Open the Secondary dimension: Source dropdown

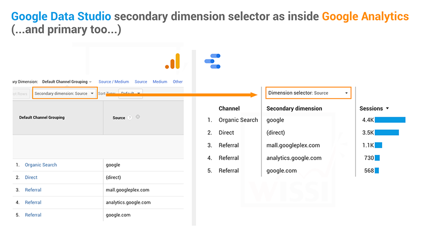point(65,93)
